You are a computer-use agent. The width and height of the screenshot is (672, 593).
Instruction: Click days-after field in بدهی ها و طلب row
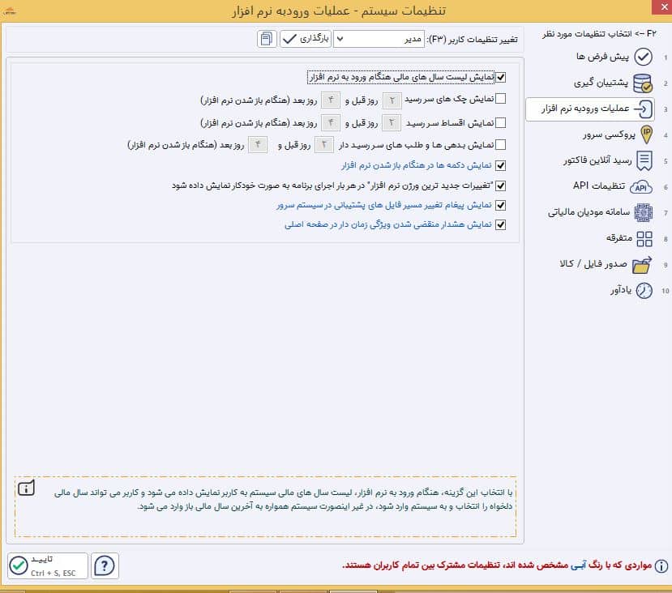(x=258, y=145)
